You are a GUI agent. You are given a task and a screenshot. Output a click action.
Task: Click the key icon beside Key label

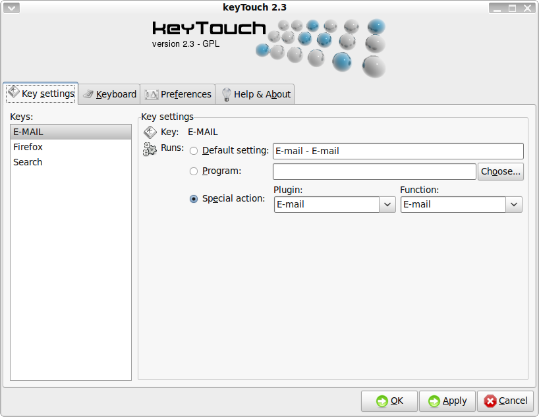coord(150,132)
